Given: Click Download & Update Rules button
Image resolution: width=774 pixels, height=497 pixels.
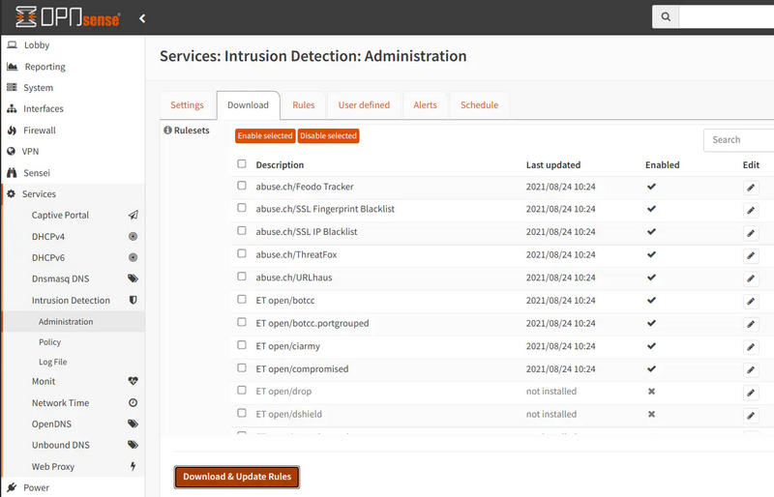Looking at the screenshot, I should [237, 477].
